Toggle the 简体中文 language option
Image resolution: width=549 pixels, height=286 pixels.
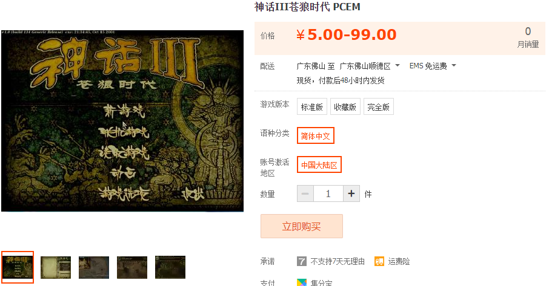pyautogui.click(x=316, y=135)
